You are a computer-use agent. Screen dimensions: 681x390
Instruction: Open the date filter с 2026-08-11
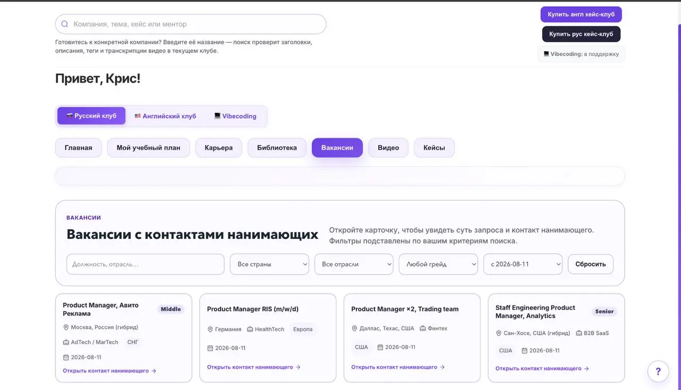[522, 264]
